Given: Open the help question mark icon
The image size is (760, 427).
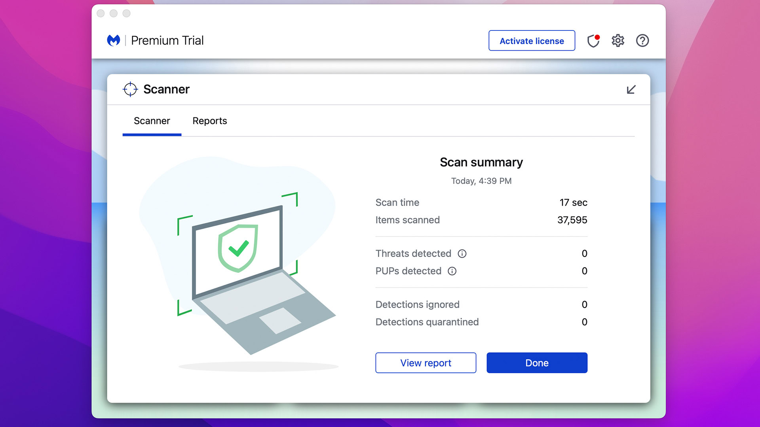Looking at the screenshot, I should click(x=642, y=41).
